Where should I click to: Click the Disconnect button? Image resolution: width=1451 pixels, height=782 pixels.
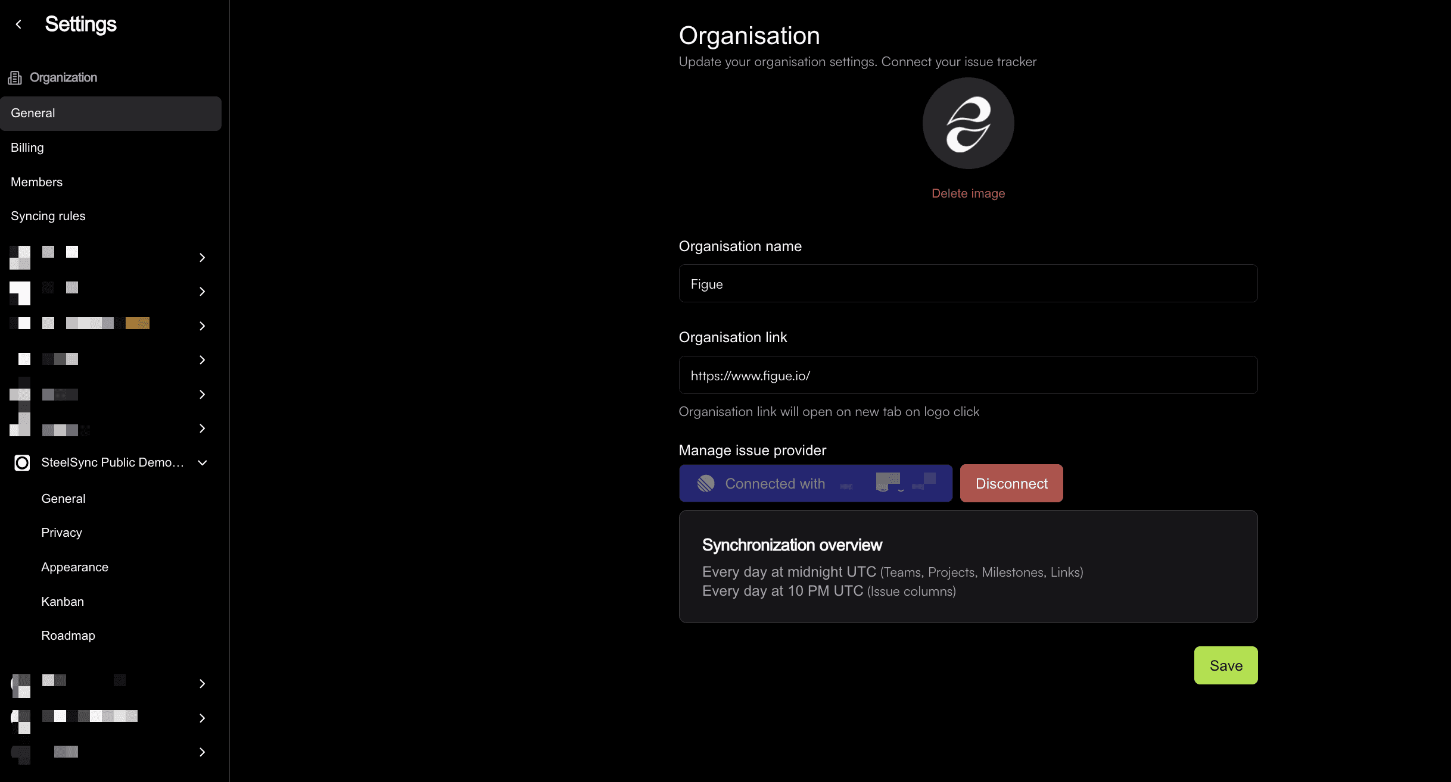[1011, 483]
